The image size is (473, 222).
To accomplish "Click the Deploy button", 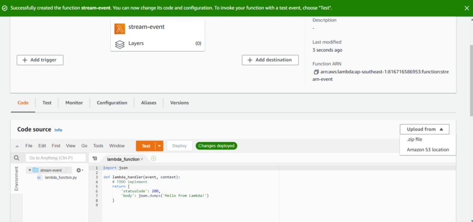I will point(179,146).
